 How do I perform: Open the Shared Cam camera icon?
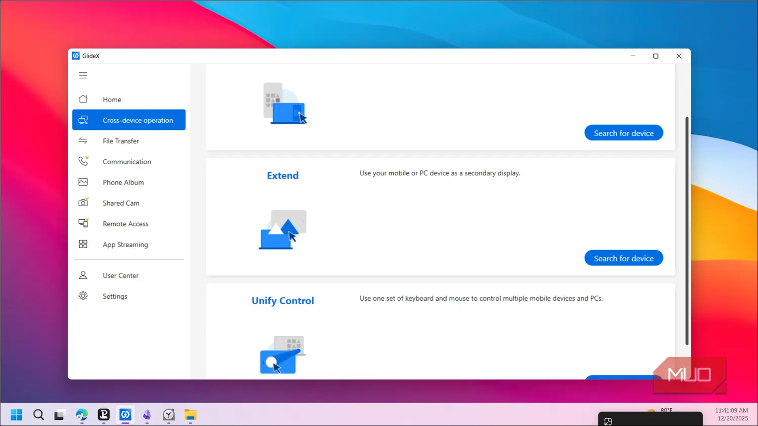pos(83,203)
